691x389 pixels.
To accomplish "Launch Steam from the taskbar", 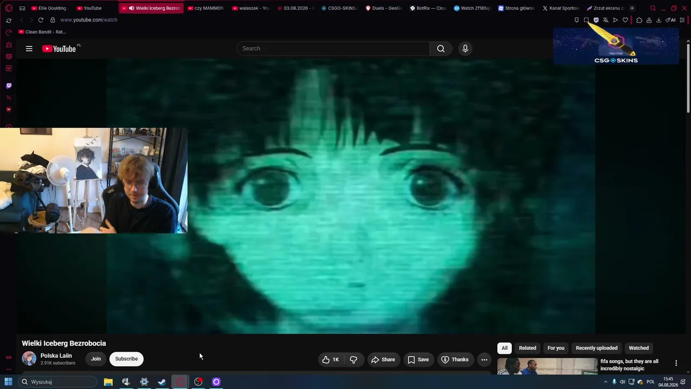I will click(162, 382).
